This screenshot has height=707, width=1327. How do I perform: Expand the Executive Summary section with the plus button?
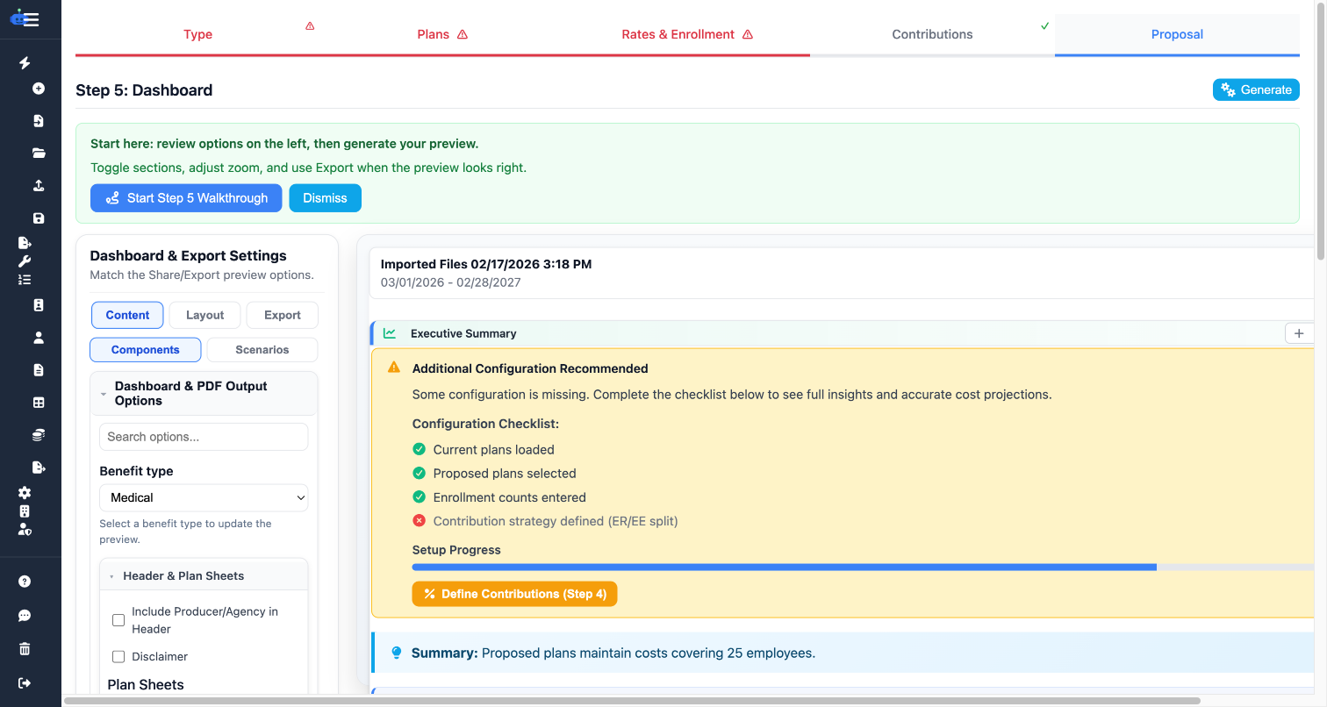pos(1300,333)
